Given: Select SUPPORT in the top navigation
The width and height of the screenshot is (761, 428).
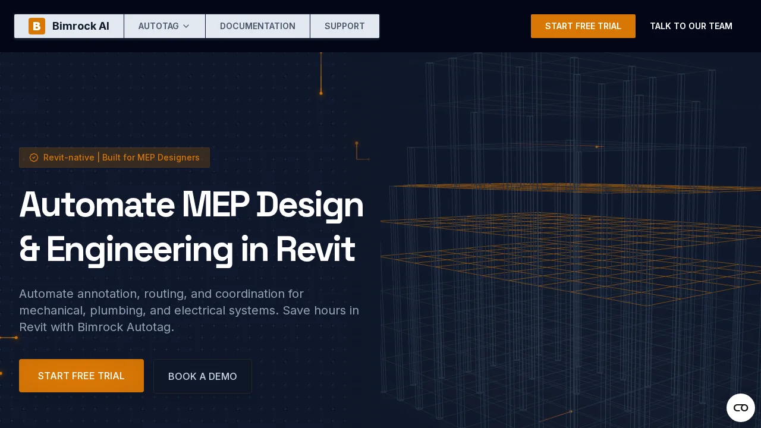Looking at the screenshot, I should 345,26.
